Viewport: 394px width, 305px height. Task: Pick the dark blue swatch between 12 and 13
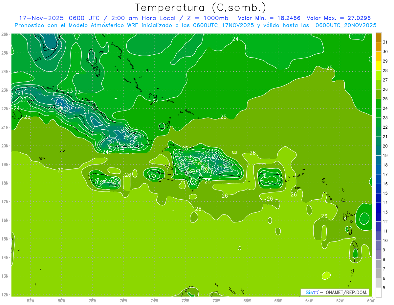coord(379,217)
